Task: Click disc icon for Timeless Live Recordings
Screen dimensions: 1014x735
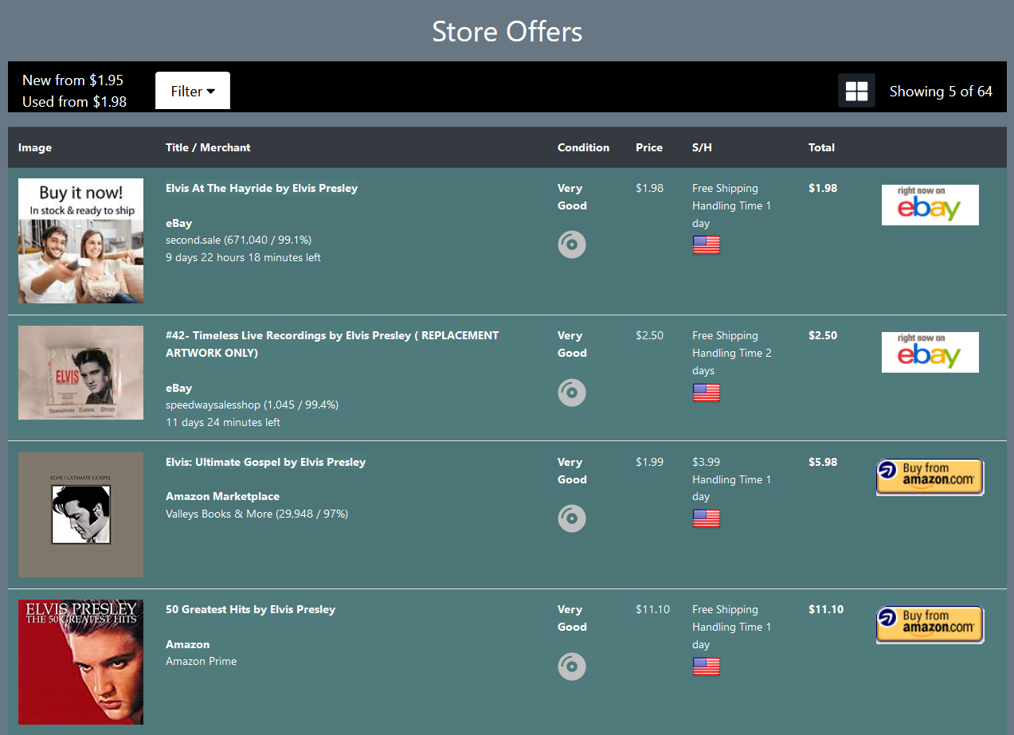Action: pos(571,393)
